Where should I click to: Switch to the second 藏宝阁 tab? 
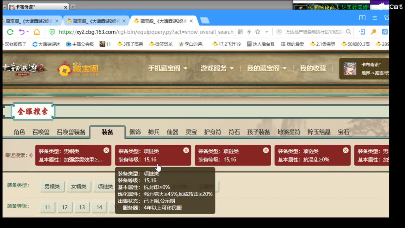coord(96,21)
